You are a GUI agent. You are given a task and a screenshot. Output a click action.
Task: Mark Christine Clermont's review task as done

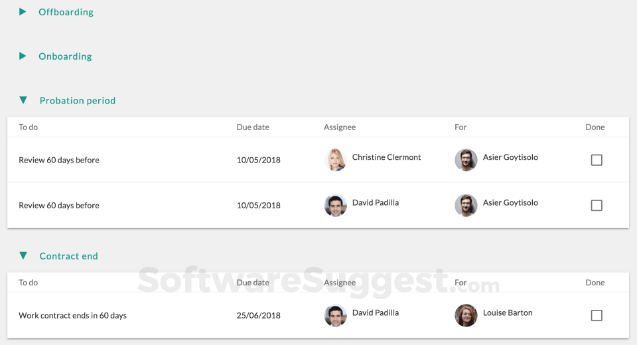click(597, 160)
